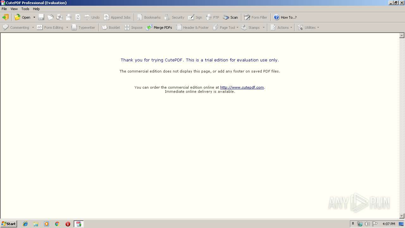
Task: Show hidden tray icons arrow
Action: pyautogui.click(x=353, y=224)
